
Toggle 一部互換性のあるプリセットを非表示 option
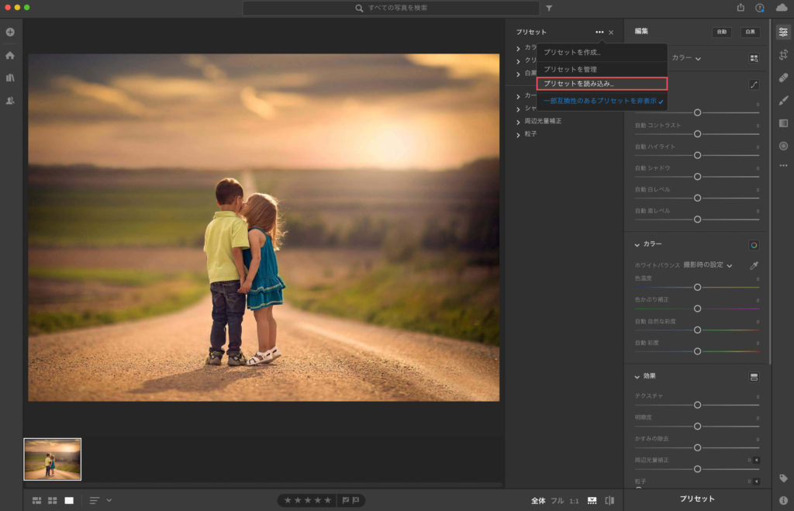[602, 101]
